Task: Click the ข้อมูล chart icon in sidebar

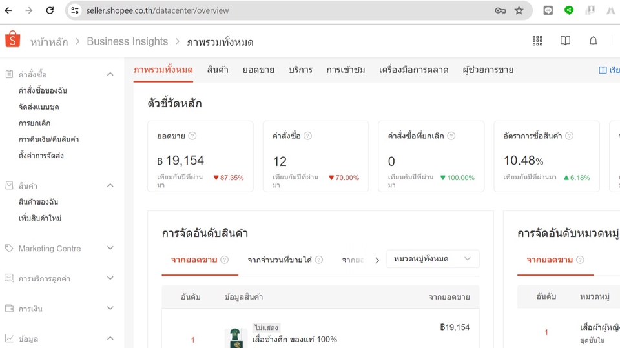Action: tap(9, 338)
